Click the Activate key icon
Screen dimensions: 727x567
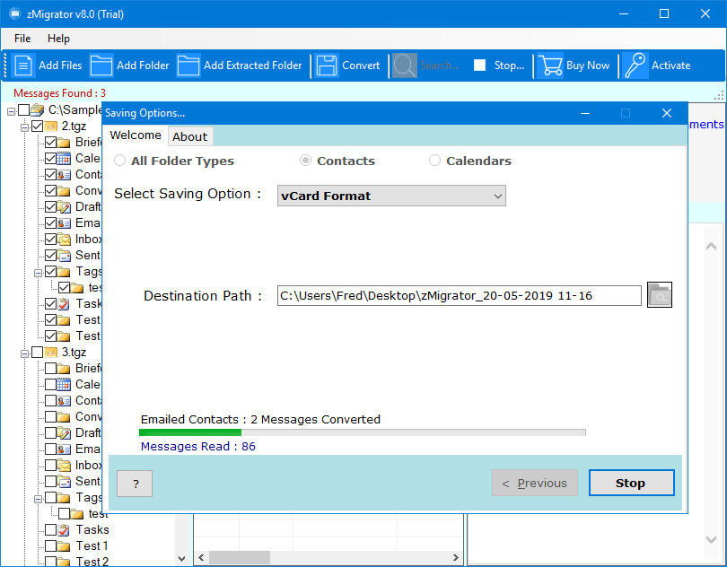click(635, 65)
